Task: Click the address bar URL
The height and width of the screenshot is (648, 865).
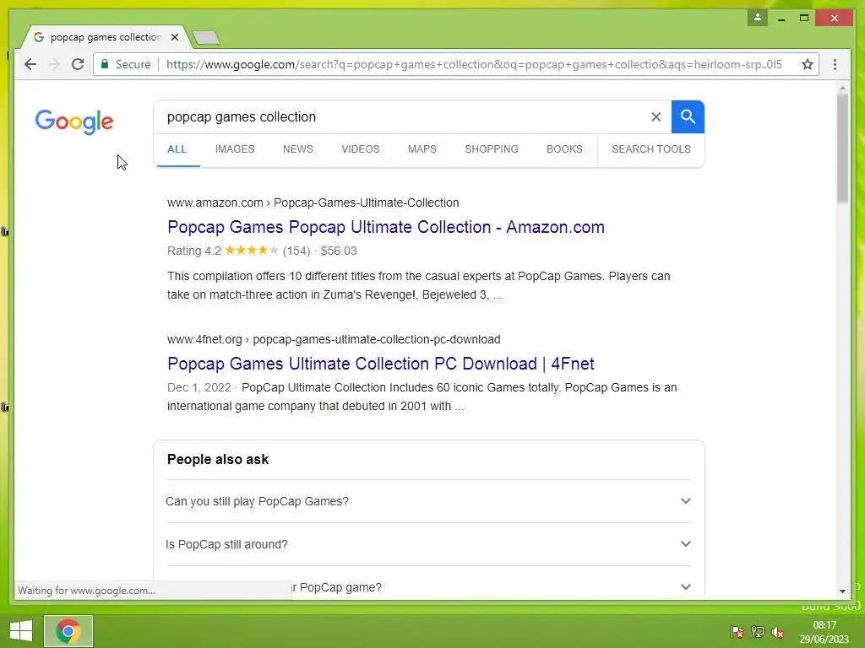Action: click(474, 64)
